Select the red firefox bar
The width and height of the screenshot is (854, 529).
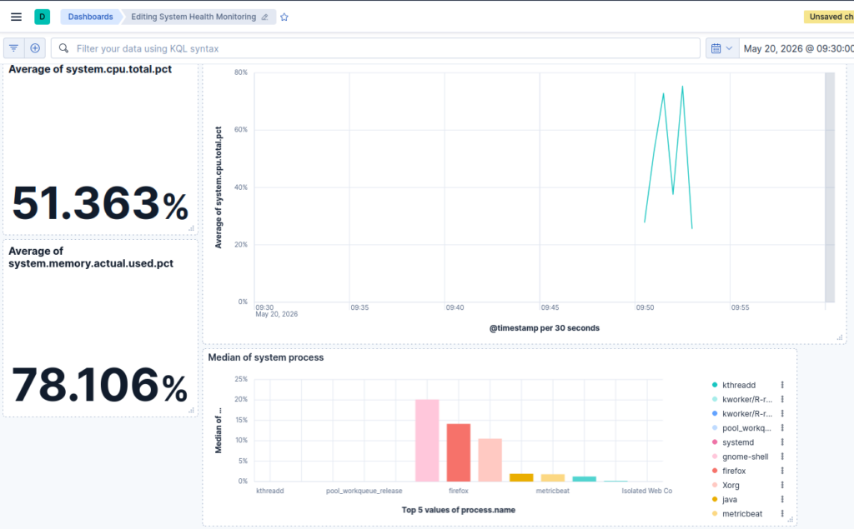(459, 452)
